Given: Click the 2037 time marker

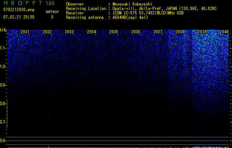Looking at the screenshot, I should pyautogui.click(x=158, y=31).
